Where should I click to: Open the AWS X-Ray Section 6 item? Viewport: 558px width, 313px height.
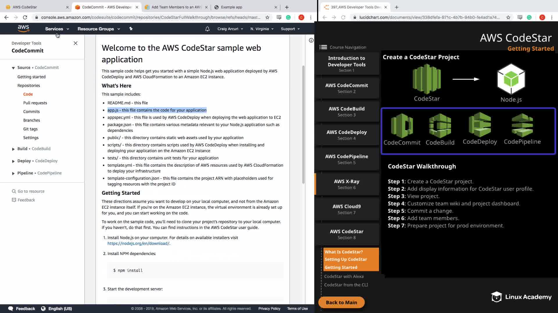[346, 184]
